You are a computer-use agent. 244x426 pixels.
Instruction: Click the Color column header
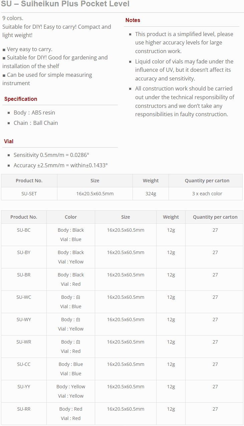click(x=71, y=217)
